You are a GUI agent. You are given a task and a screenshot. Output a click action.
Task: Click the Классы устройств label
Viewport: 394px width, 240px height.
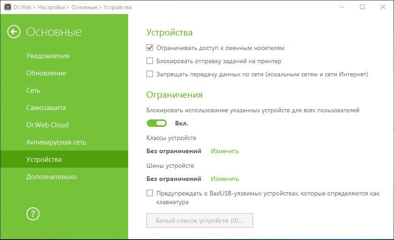171,138
